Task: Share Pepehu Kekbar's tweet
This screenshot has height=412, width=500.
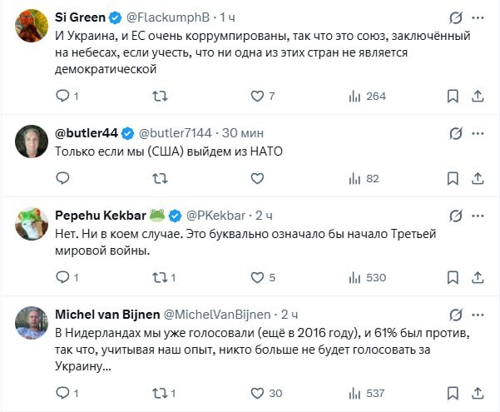Action: pyautogui.click(x=480, y=277)
